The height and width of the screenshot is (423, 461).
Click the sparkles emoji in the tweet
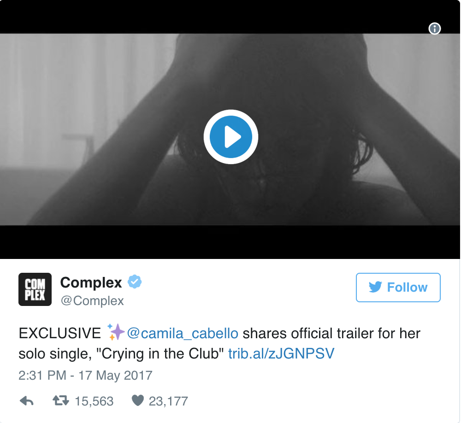[116, 332]
